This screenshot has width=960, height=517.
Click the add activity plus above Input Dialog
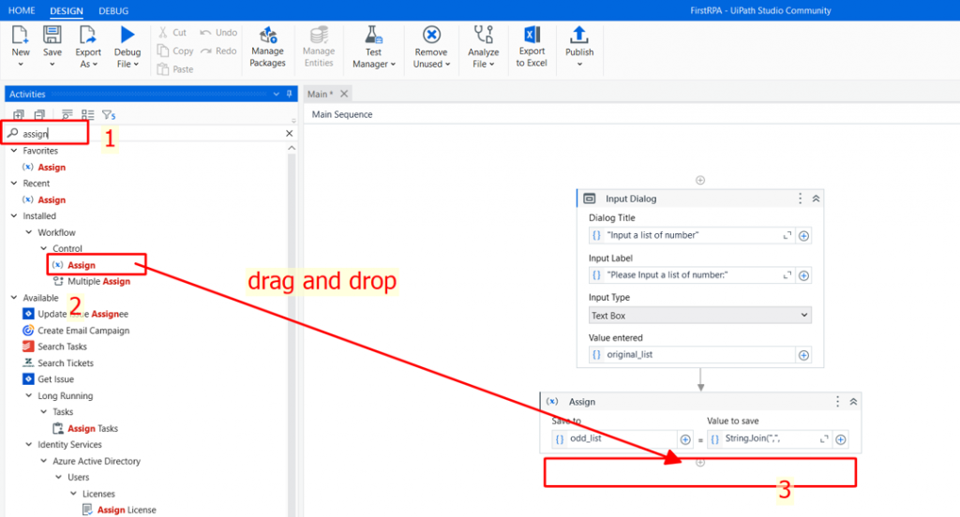(x=699, y=180)
